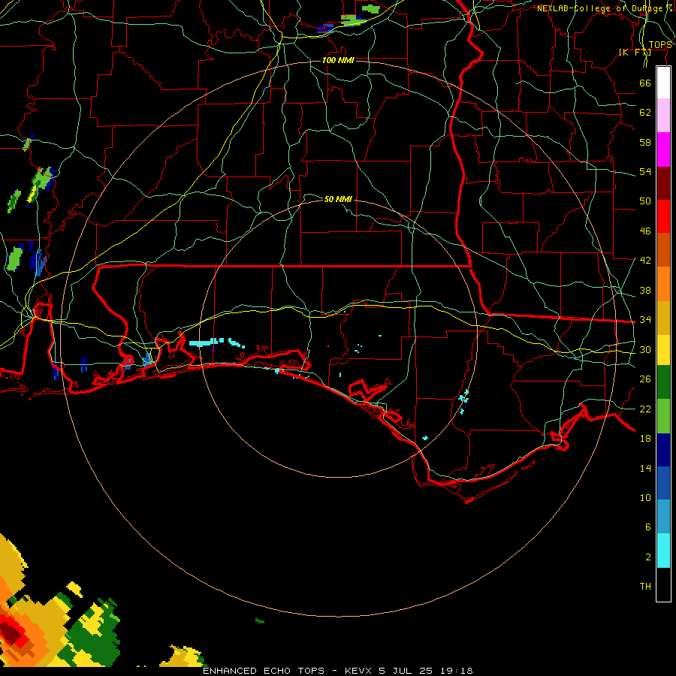Click the navy blue legend band
Screen dimensions: 676x676
coord(663,450)
